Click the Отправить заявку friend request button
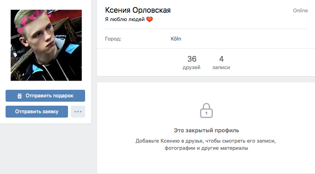Viewport: 315px width, 174px height. [x=37, y=112]
